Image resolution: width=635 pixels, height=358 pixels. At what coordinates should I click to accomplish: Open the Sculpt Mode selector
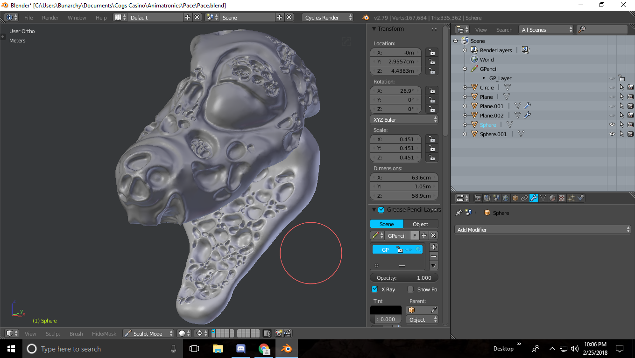pos(148,333)
